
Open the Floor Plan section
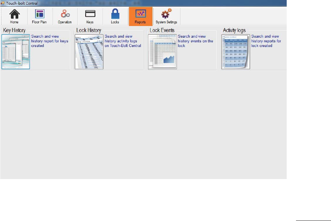39,16
